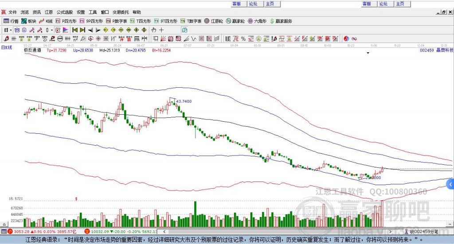This screenshot has width=454, height=244.
Task: Select the red fan lines tool
Action: [x=163, y=39]
